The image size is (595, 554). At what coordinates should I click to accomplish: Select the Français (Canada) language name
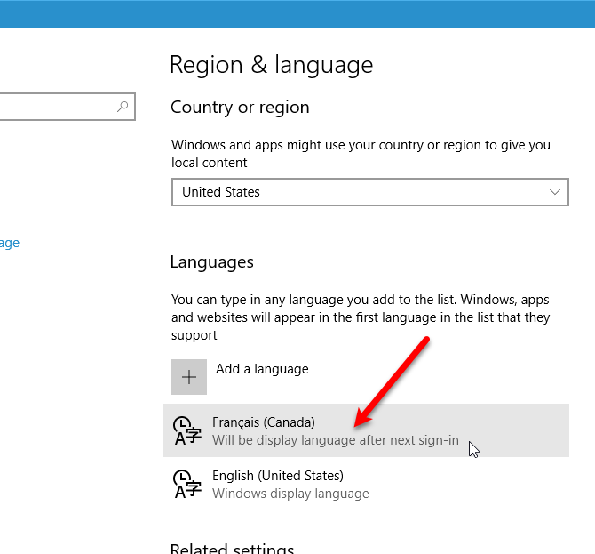tap(264, 422)
